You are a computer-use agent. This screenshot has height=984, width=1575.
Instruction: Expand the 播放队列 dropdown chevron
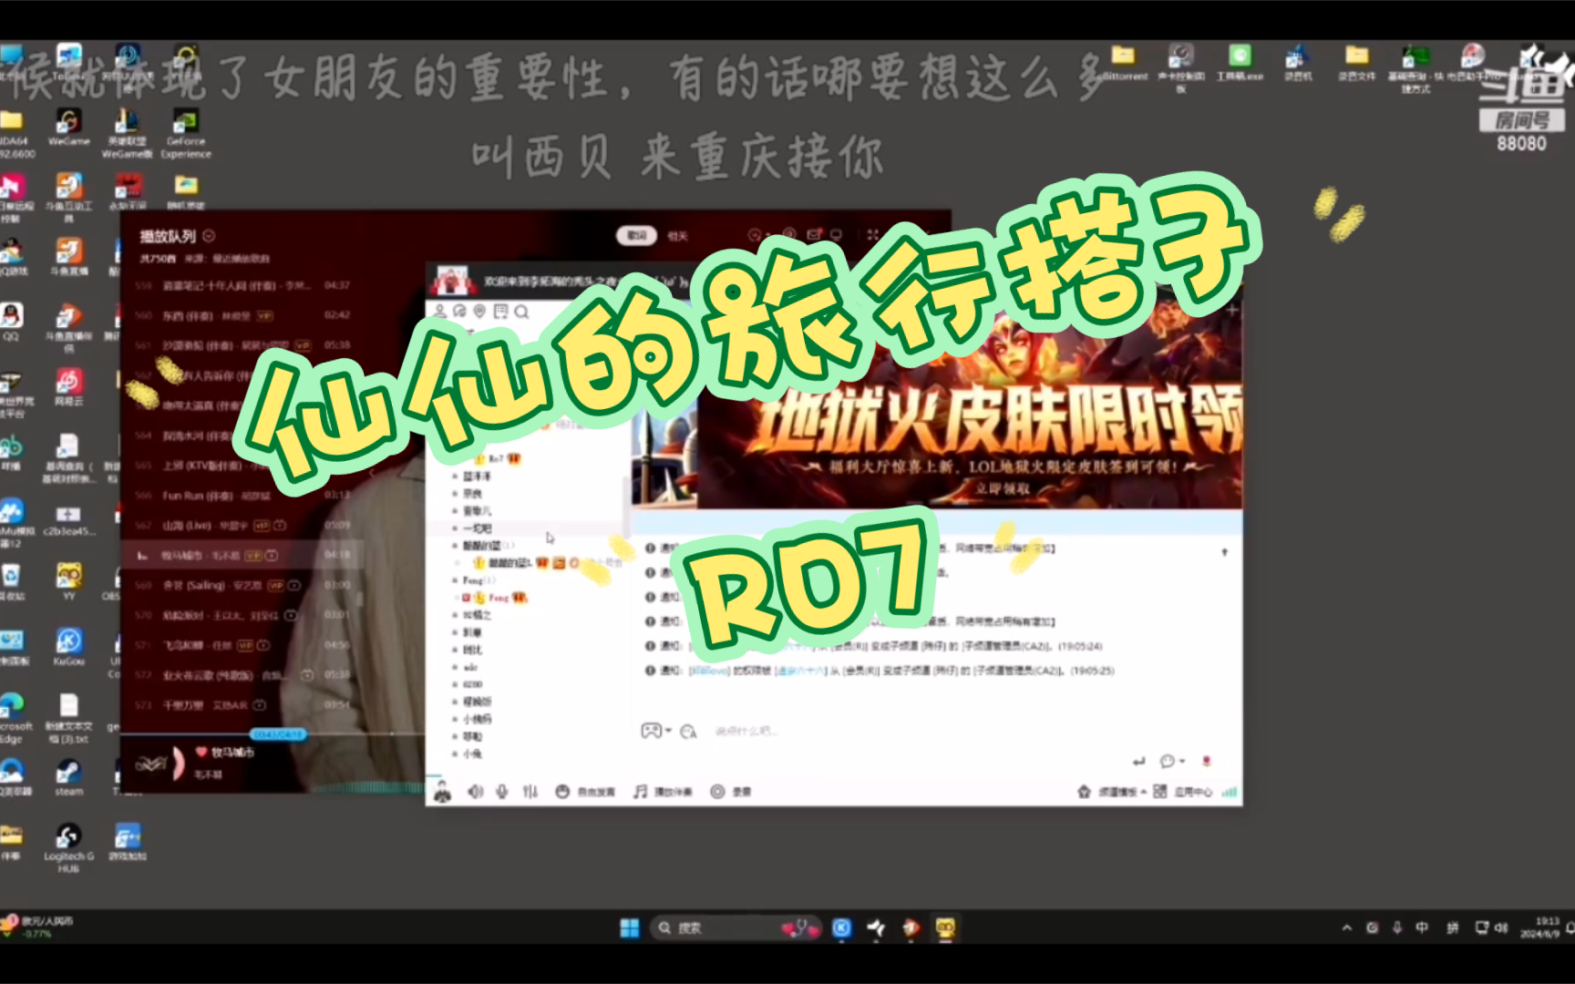[x=209, y=236]
